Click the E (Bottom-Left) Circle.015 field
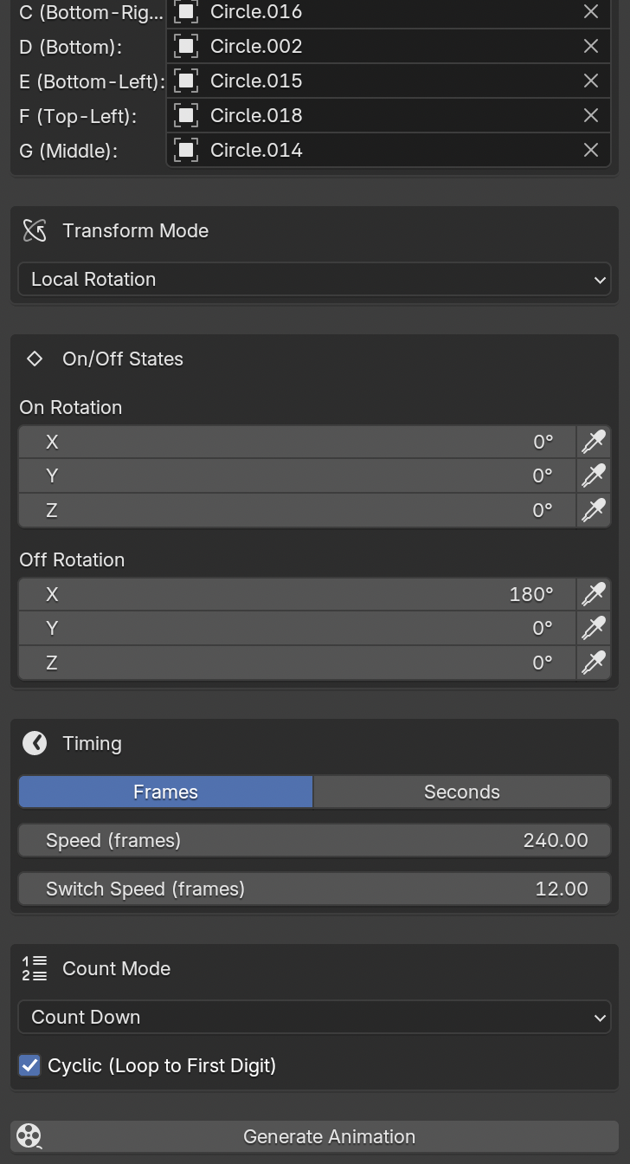The width and height of the screenshot is (630, 1164). [381, 81]
